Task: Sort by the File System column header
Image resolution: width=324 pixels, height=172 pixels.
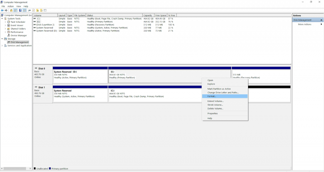Action: click(x=79, y=15)
